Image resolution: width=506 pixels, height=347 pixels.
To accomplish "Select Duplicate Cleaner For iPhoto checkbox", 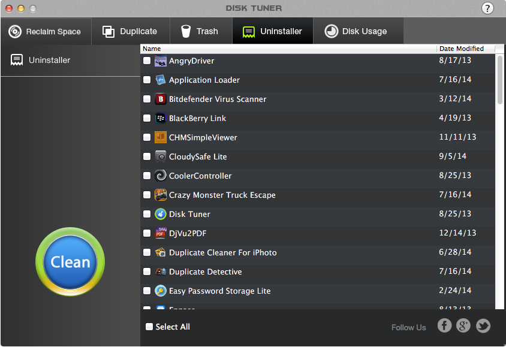I will pos(147,252).
